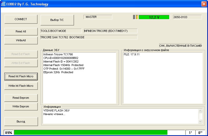Viewport: 208px width, 136px height.
Task: Select the CPU-ID line in Данные ЭБУ
Action: [61, 58]
